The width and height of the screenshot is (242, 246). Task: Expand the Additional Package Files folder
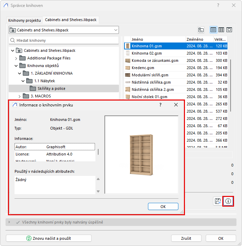pyautogui.click(x=16, y=58)
